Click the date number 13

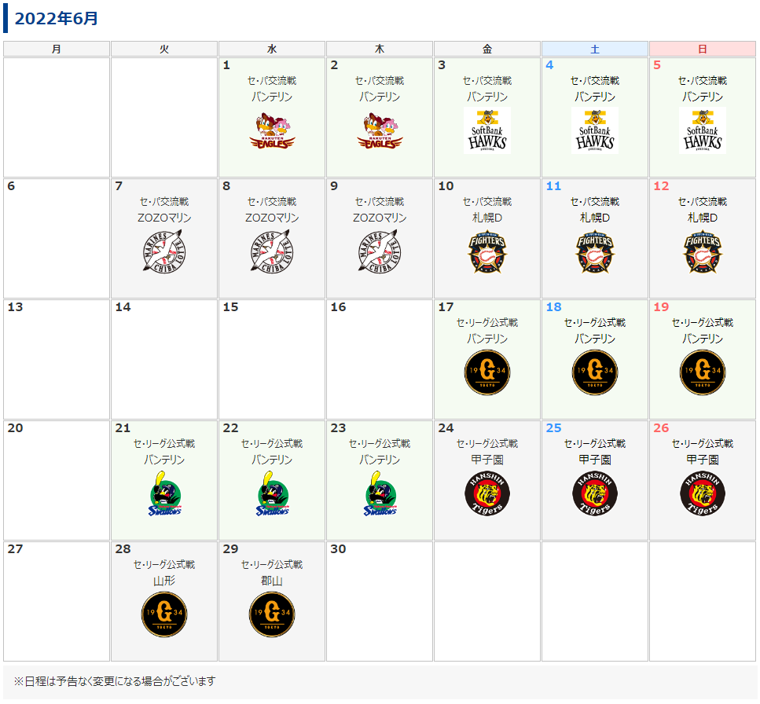(15, 307)
